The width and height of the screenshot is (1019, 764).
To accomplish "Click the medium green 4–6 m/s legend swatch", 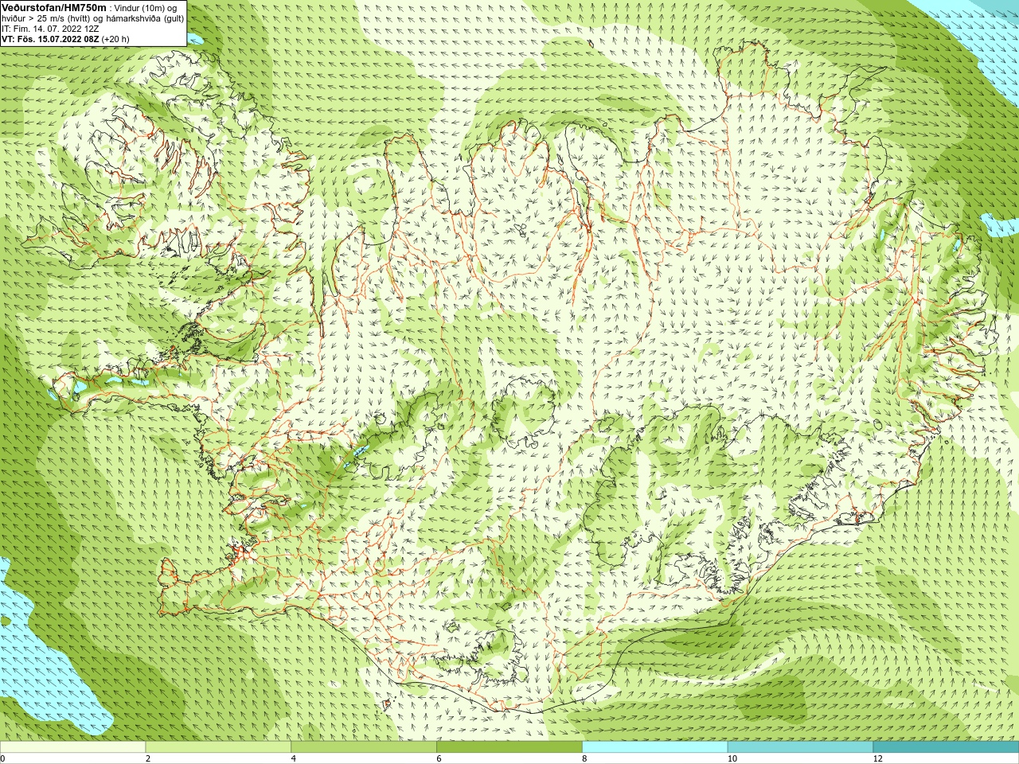I will click(364, 747).
